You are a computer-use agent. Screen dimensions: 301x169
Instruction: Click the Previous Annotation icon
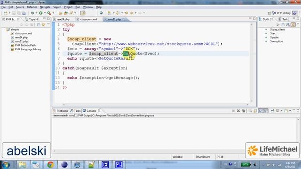[x=118, y=13]
